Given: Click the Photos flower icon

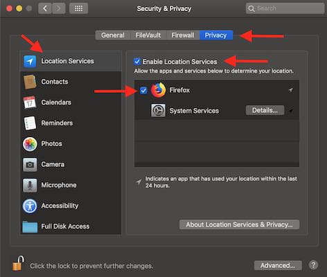Looking at the screenshot, I should click(x=30, y=144).
